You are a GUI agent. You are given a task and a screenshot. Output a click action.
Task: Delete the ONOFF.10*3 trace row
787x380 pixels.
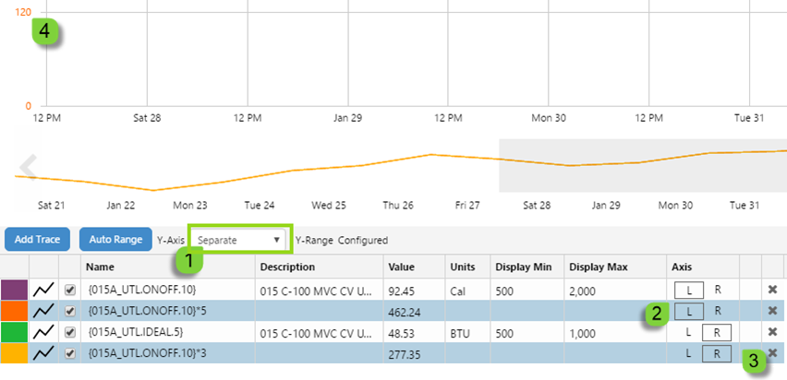(x=772, y=353)
